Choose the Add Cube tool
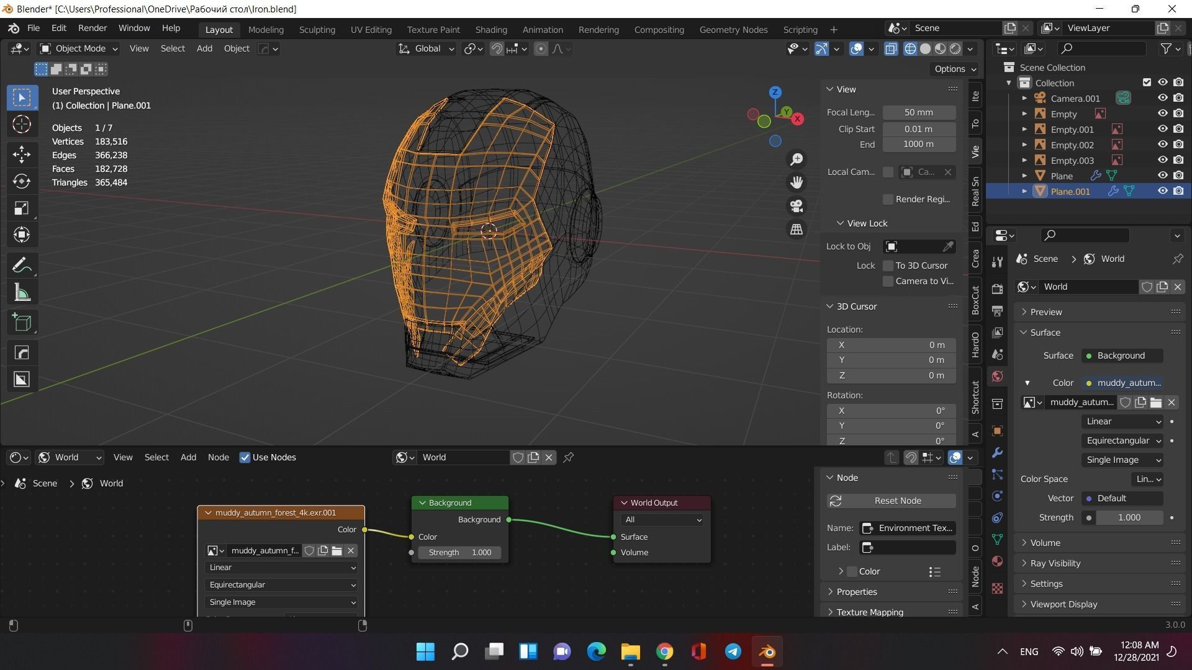Viewport: 1192px width, 670px height. click(x=22, y=323)
